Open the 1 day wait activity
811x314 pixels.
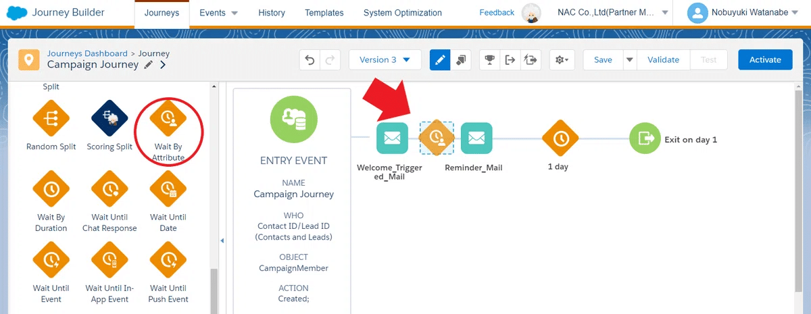pos(560,138)
